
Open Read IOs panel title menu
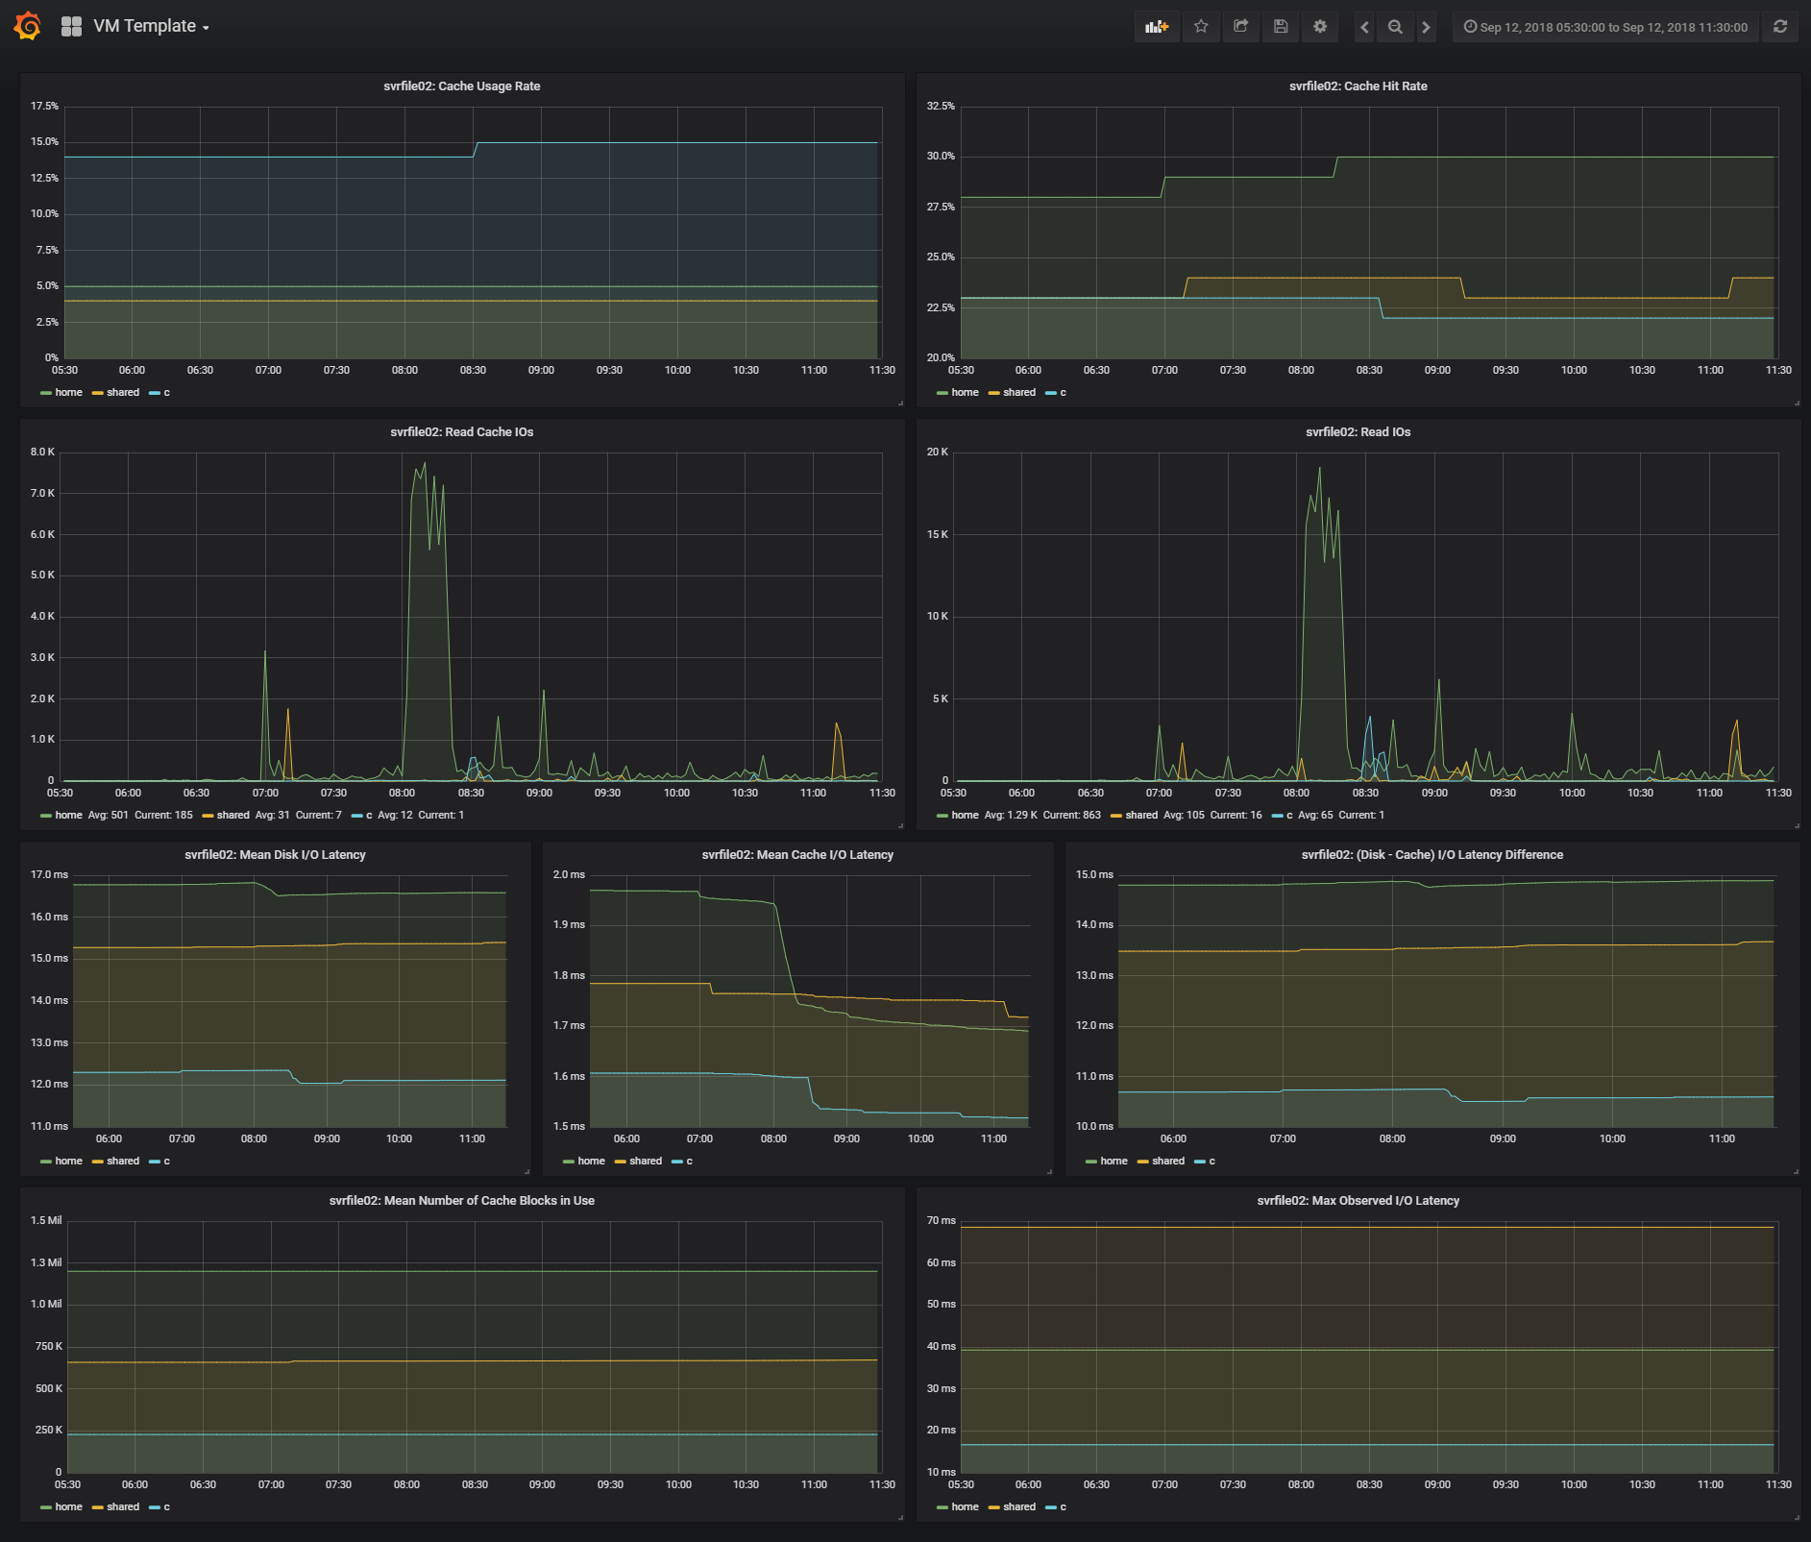(1358, 432)
